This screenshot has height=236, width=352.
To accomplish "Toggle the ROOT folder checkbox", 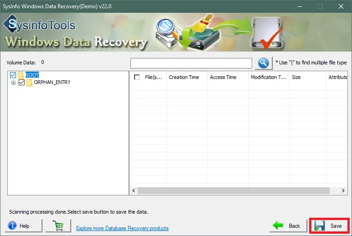I will [13, 75].
